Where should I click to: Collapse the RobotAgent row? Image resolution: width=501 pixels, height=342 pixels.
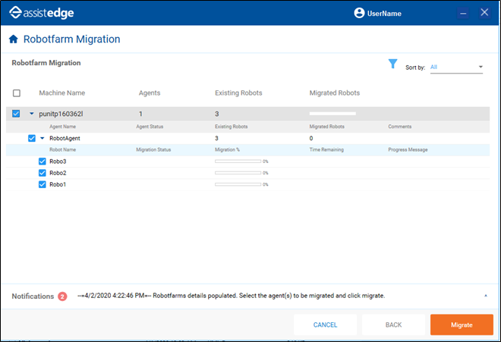pos(43,139)
